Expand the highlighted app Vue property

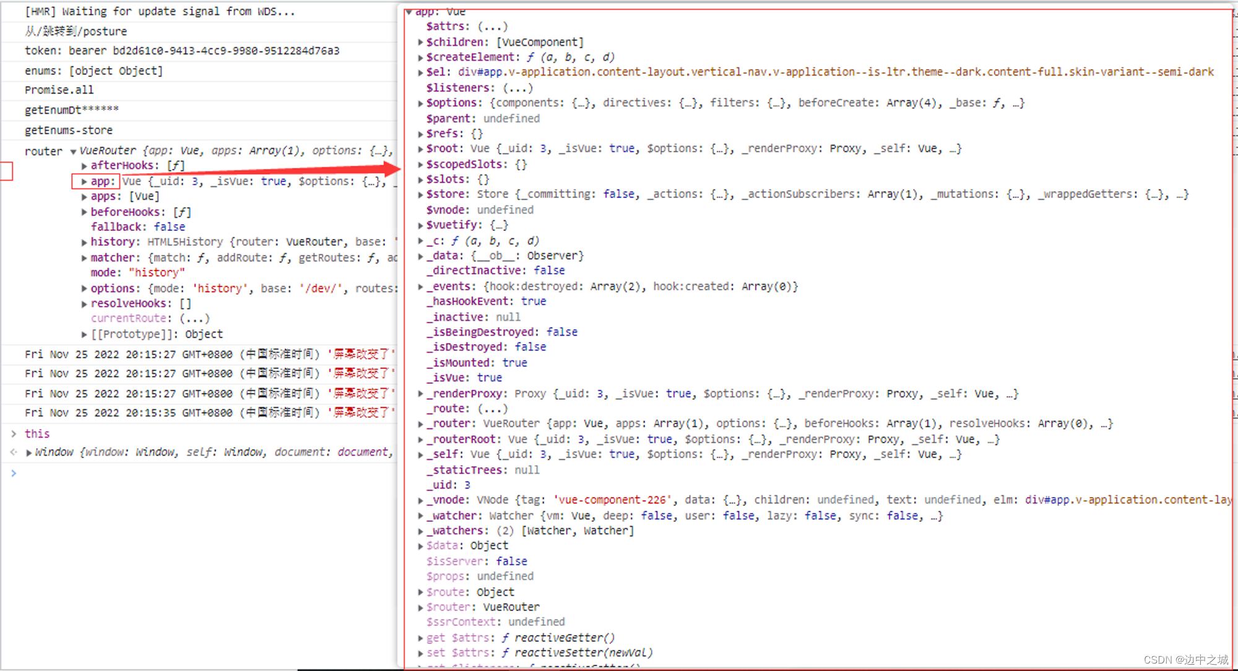(84, 181)
